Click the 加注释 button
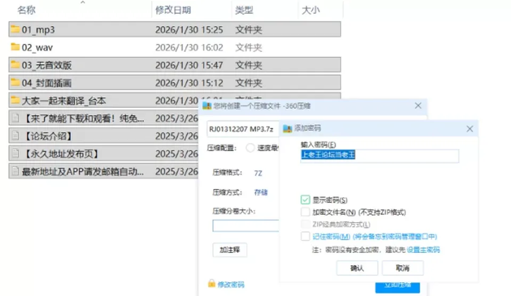The image size is (511, 296). coord(230,250)
